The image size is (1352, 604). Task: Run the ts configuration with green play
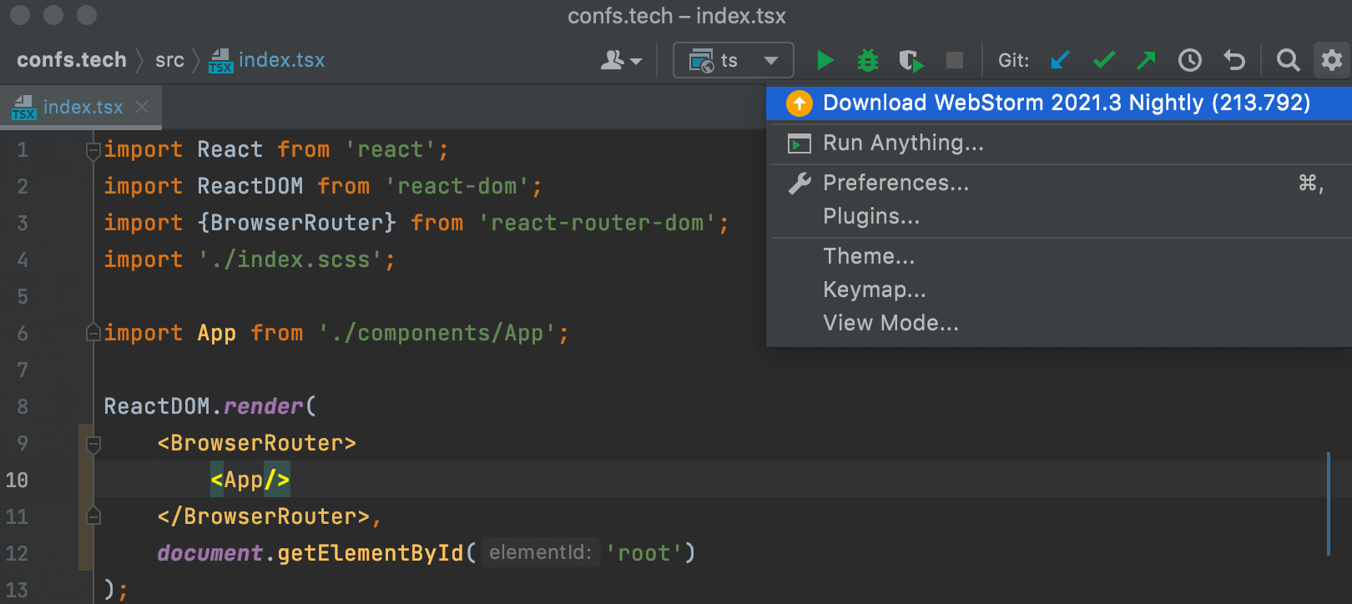825,60
